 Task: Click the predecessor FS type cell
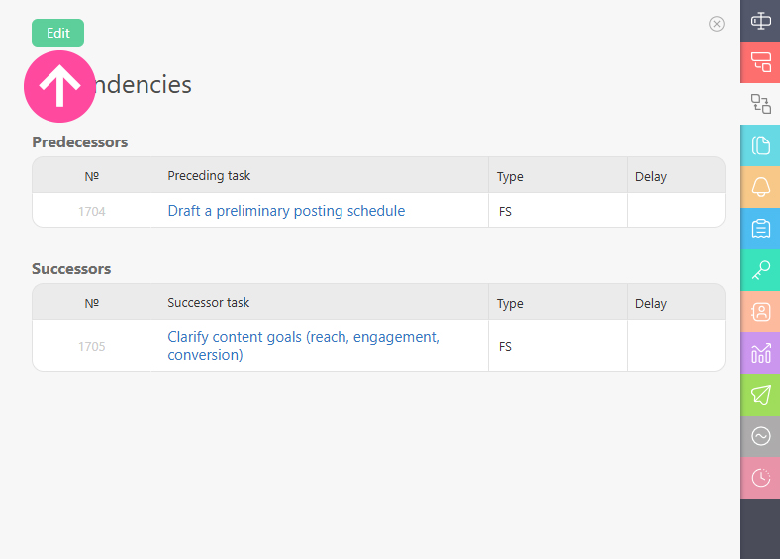tap(556, 211)
